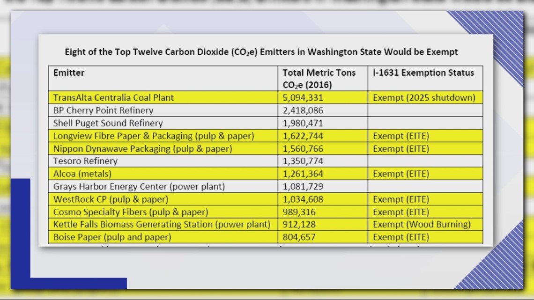Image resolution: width=534 pixels, height=300 pixels.
Task: Select the Boise Paper emitter cell
Action: tap(112, 237)
